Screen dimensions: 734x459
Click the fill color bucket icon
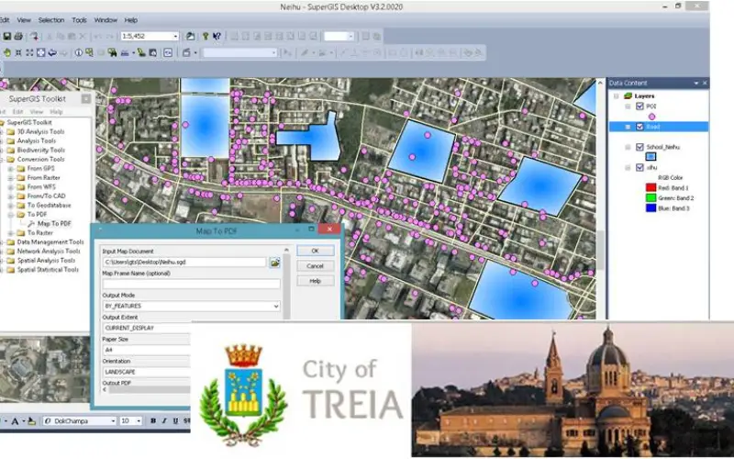31,421
